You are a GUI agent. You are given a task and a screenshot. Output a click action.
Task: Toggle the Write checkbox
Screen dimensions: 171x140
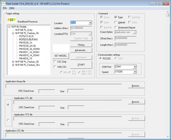[x=101, y=22]
